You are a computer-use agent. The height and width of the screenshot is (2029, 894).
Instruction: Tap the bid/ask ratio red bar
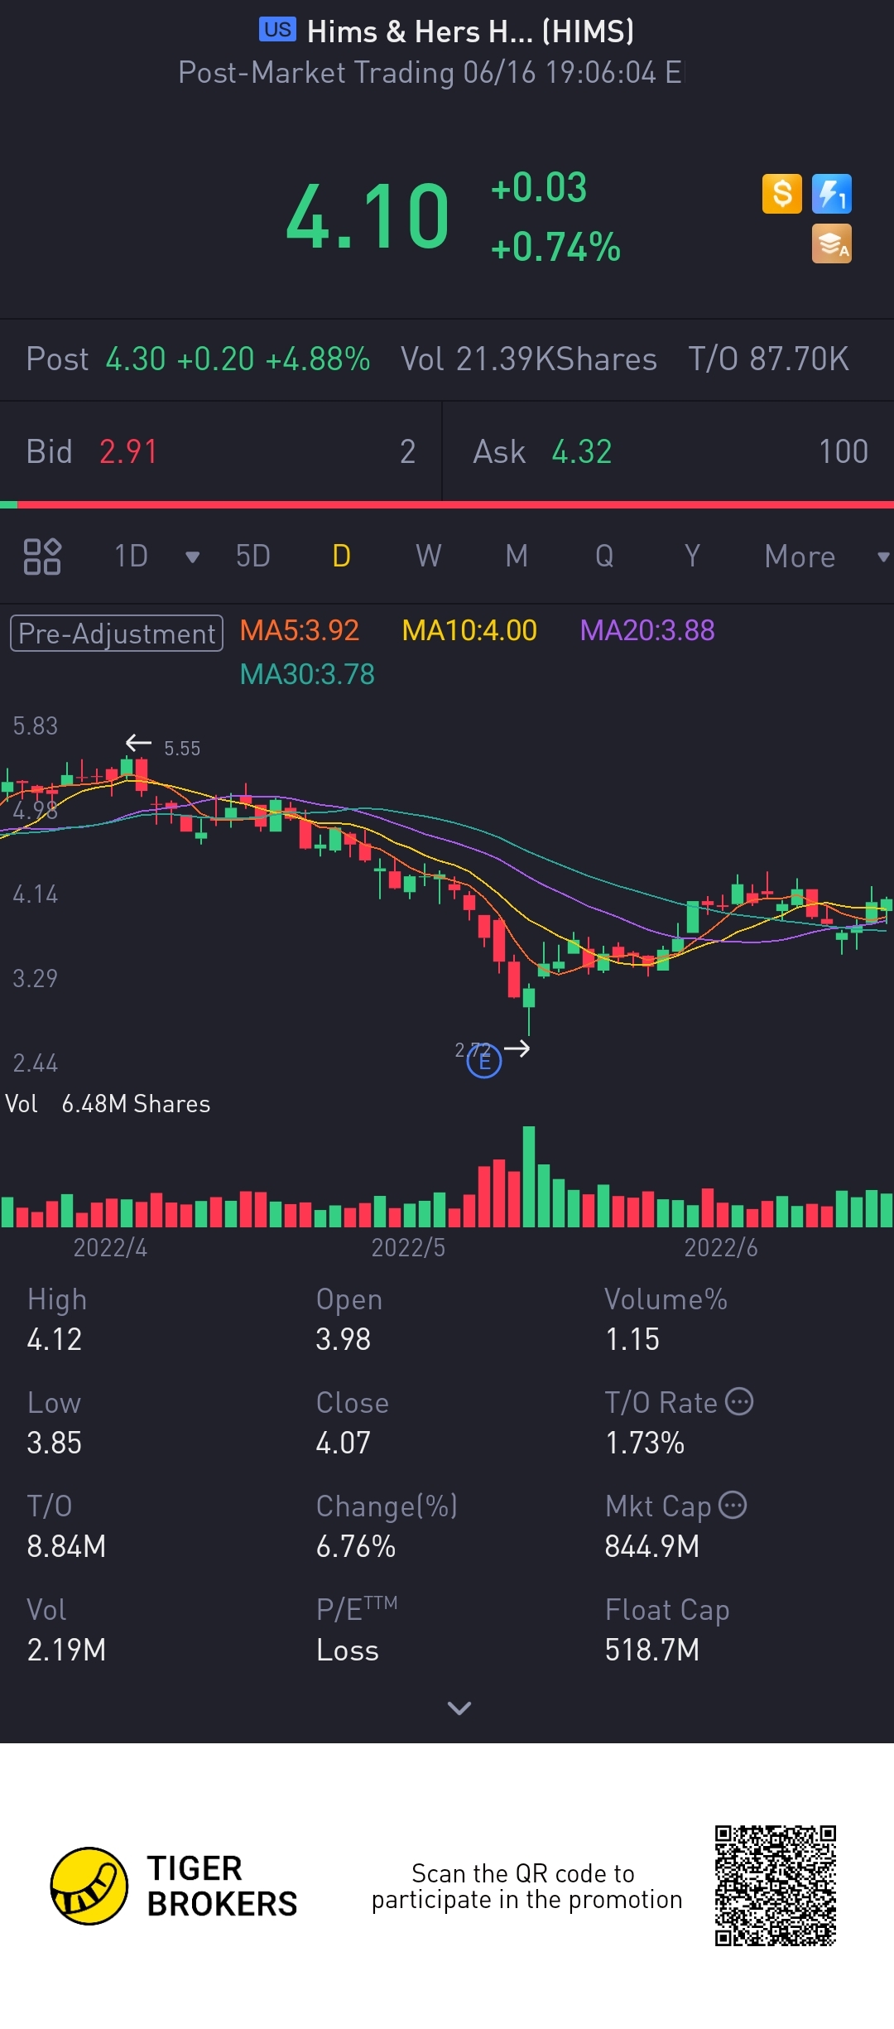tap(455, 504)
